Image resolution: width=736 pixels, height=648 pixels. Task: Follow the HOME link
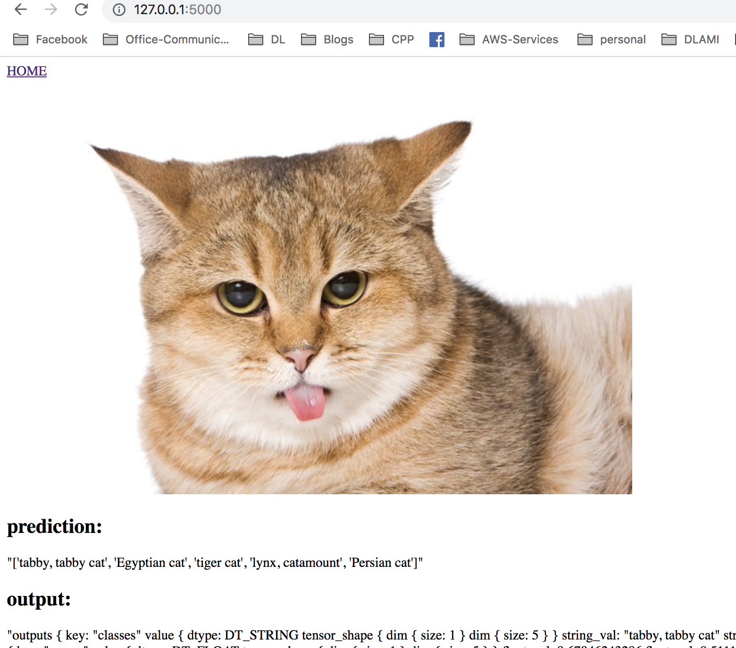26,71
